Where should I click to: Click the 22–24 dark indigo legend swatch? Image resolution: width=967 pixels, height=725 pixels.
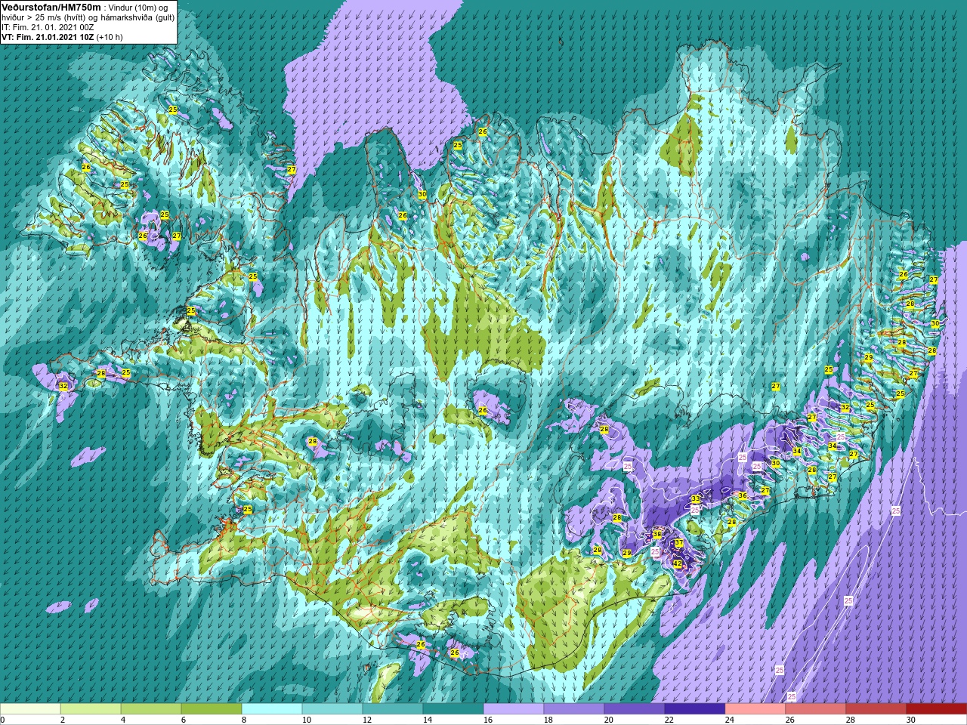tap(695, 709)
